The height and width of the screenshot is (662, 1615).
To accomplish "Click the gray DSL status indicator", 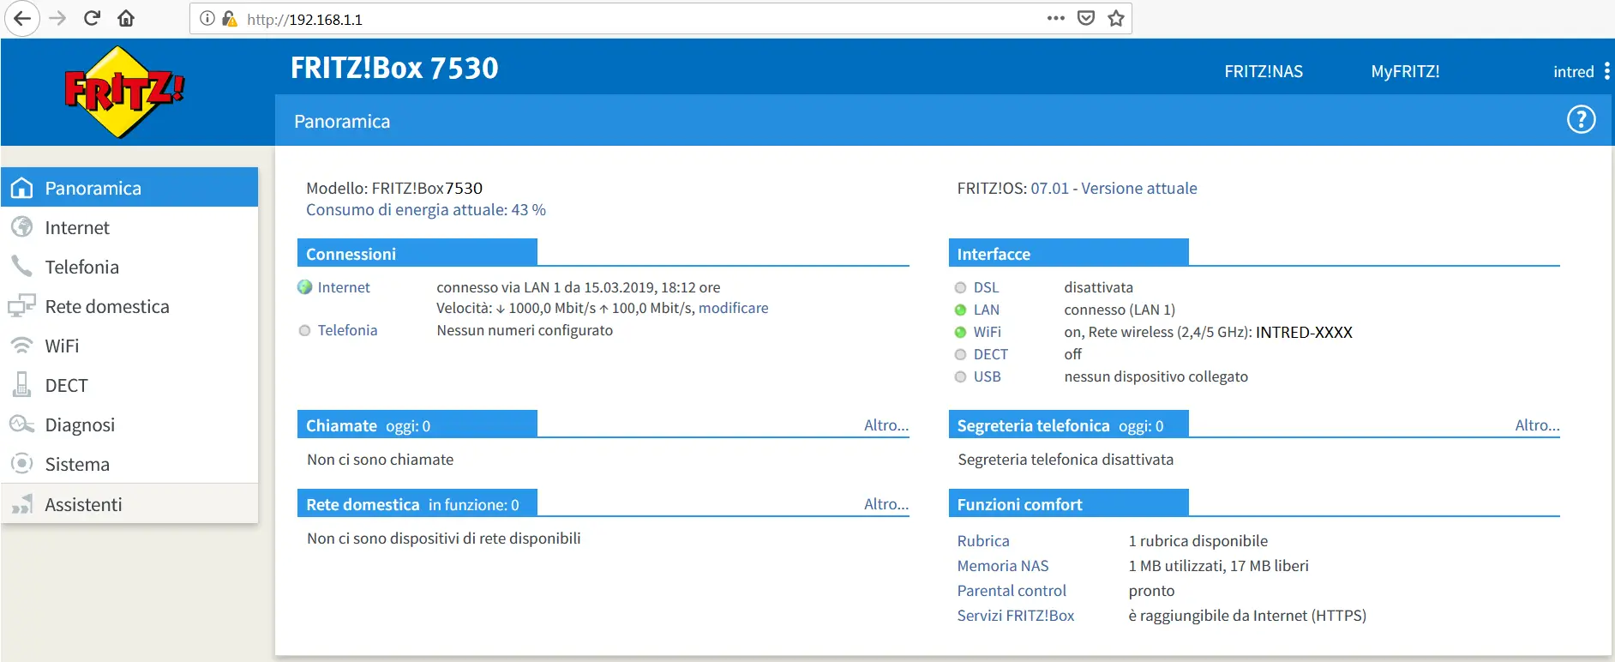I will (960, 287).
